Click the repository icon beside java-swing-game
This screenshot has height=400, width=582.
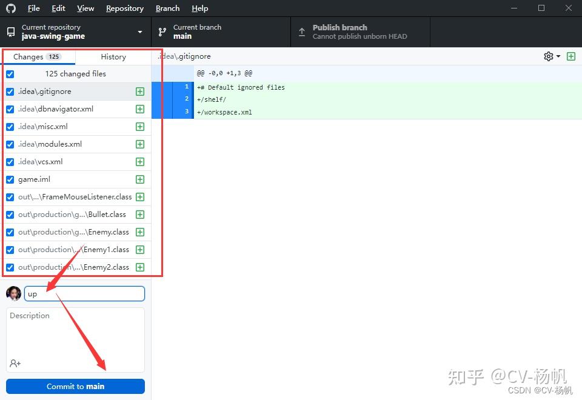tap(10, 32)
